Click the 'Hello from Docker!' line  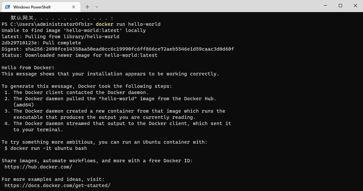tap(28, 68)
